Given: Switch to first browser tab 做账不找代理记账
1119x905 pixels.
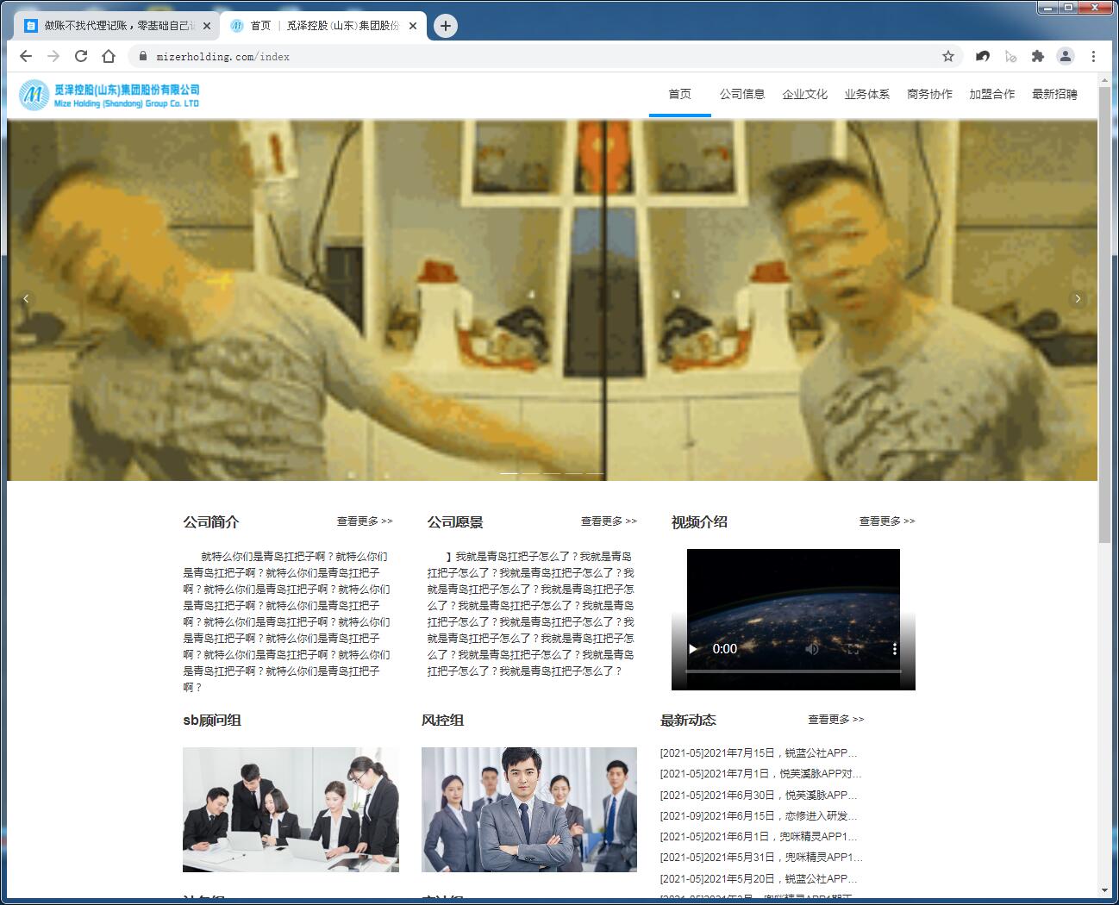Looking at the screenshot, I should [x=116, y=26].
